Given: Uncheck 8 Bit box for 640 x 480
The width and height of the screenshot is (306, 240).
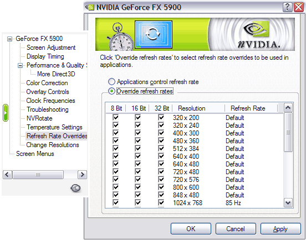Looking at the screenshot, I should click(x=115, y=164).
